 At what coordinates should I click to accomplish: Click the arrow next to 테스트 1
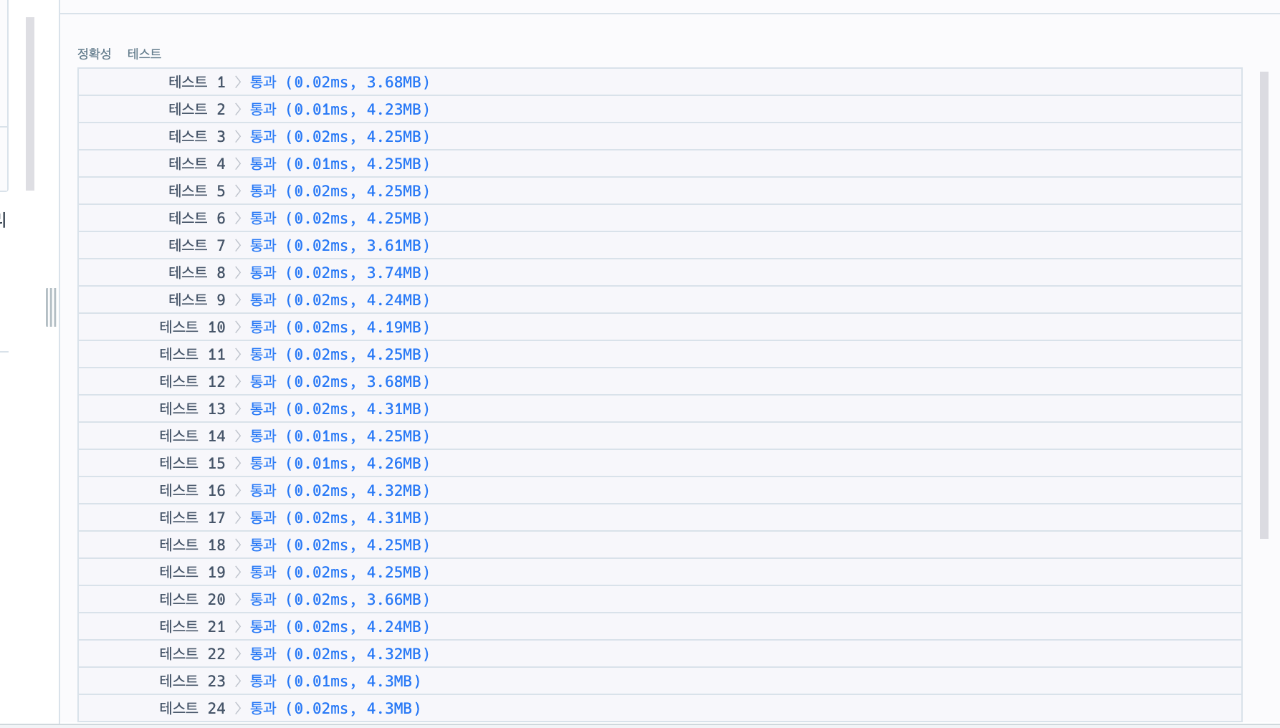tap(238, 82)
